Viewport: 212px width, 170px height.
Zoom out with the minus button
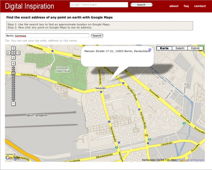(13, 104)
